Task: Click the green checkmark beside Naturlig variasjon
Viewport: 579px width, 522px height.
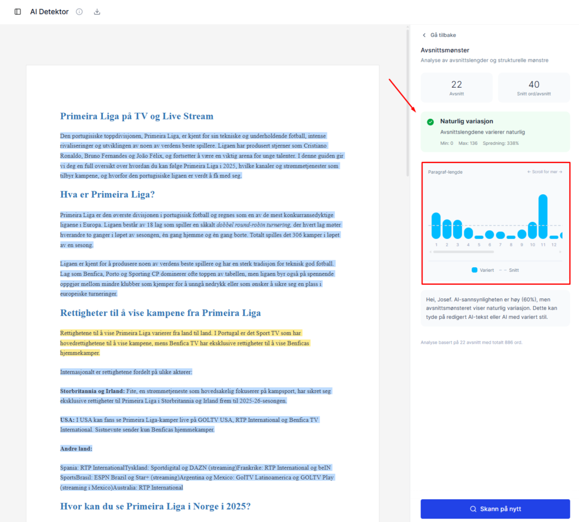Action: click(x=430, y=122)
